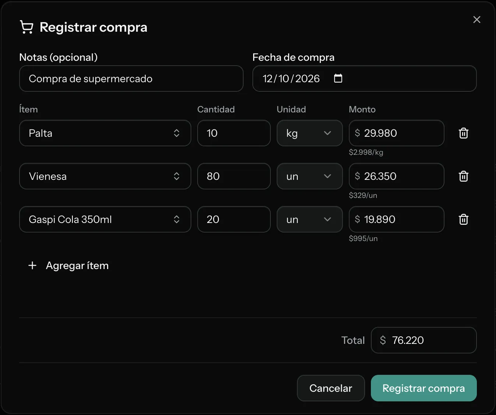Click the Total field showing 76.220
The height and width of the screenshot is (415, 496).
(x=424, y=340)
